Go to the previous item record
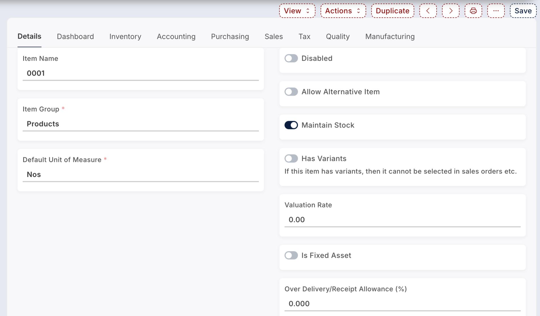The width and height of the screenshot is (540, 316). click(x=428, y=11)
